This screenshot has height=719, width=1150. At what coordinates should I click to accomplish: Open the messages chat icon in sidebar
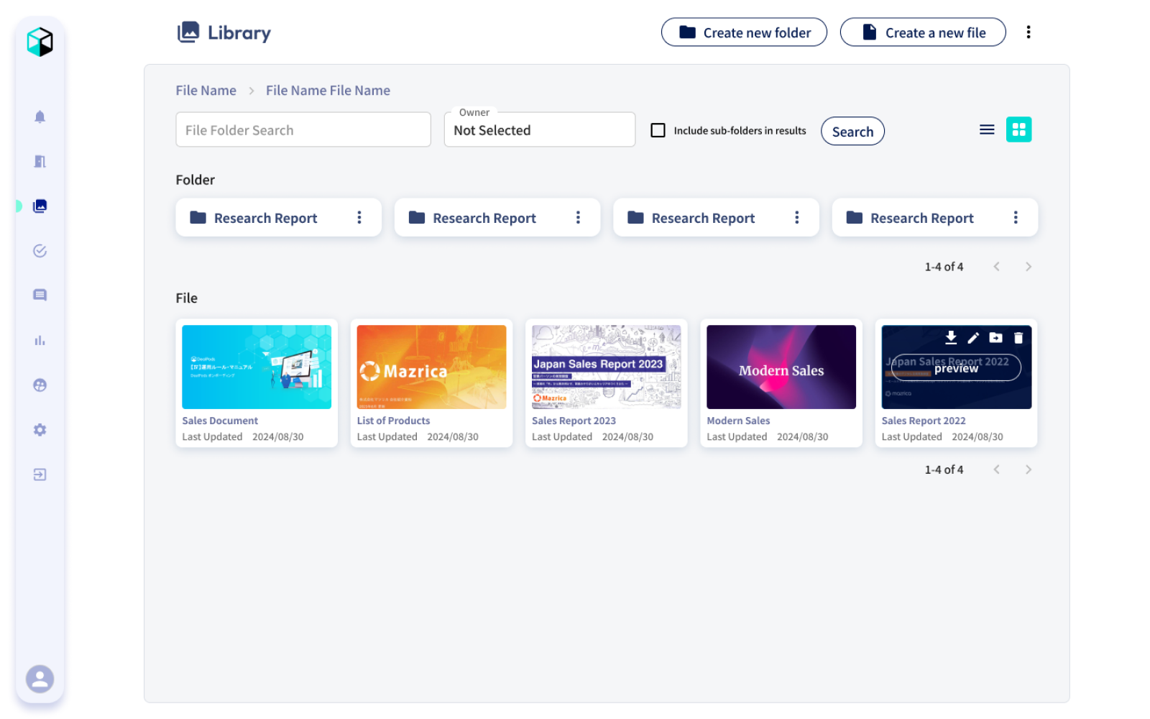(x=40, y=295)
